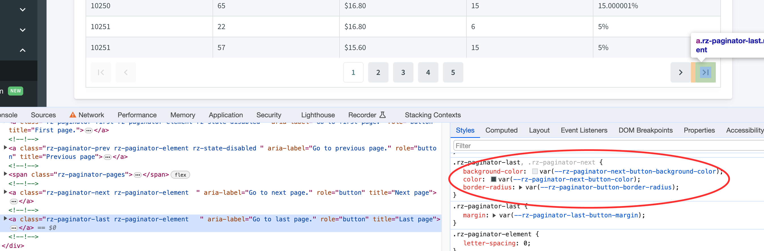Show collapsed content ellipsis of rz-paginator-next anchor

pos(14,202)
